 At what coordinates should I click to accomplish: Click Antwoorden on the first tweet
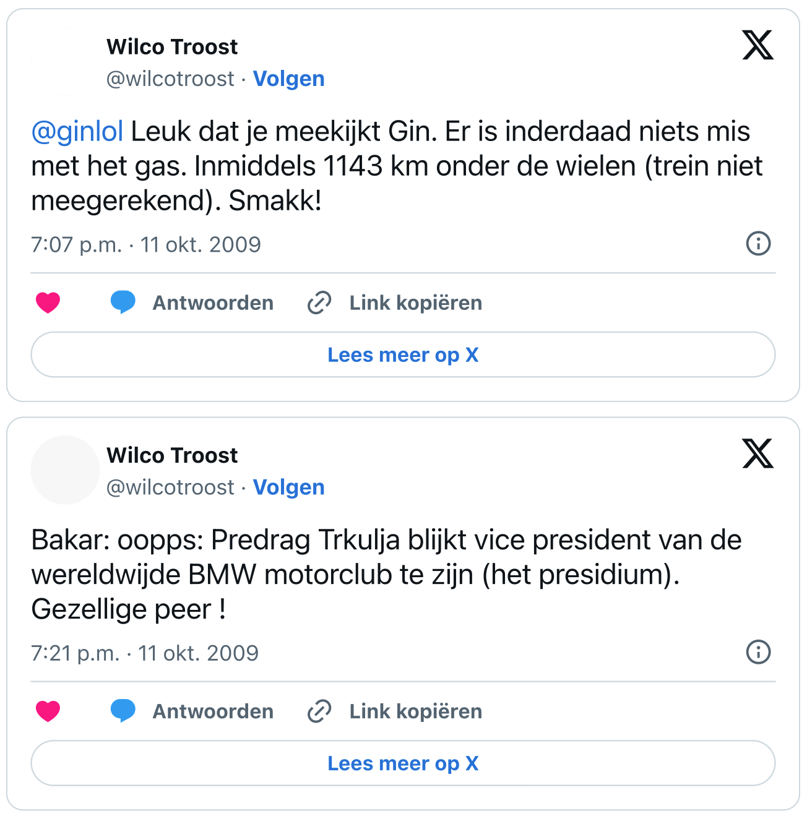(x=213, y=302)
